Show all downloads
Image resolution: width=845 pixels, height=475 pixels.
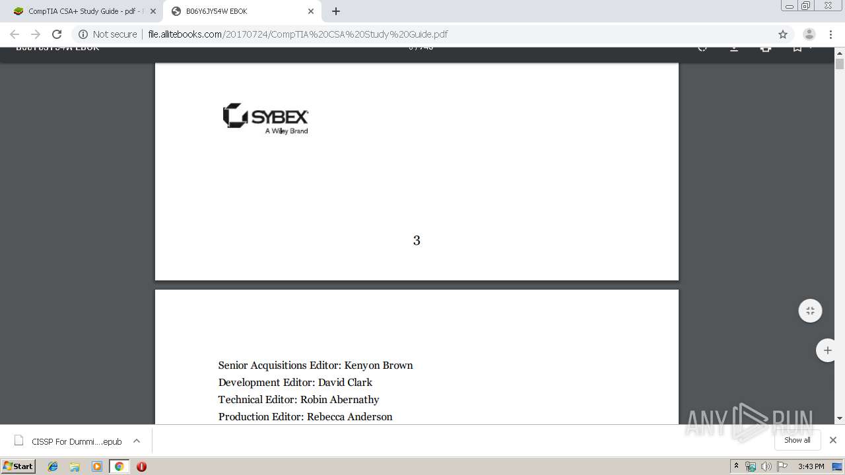pos(797,440)
